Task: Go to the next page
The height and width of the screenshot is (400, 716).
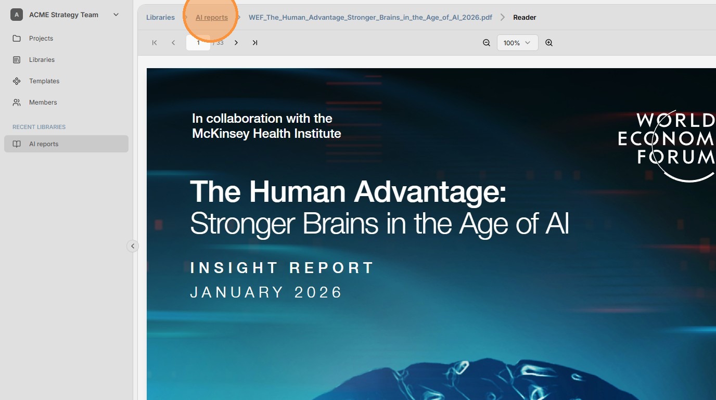Action: point(236,43)
